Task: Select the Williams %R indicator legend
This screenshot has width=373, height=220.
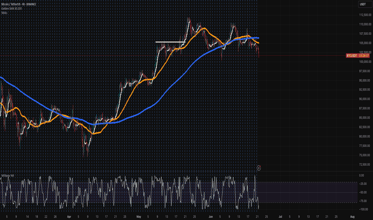Action: pos(8,176)
